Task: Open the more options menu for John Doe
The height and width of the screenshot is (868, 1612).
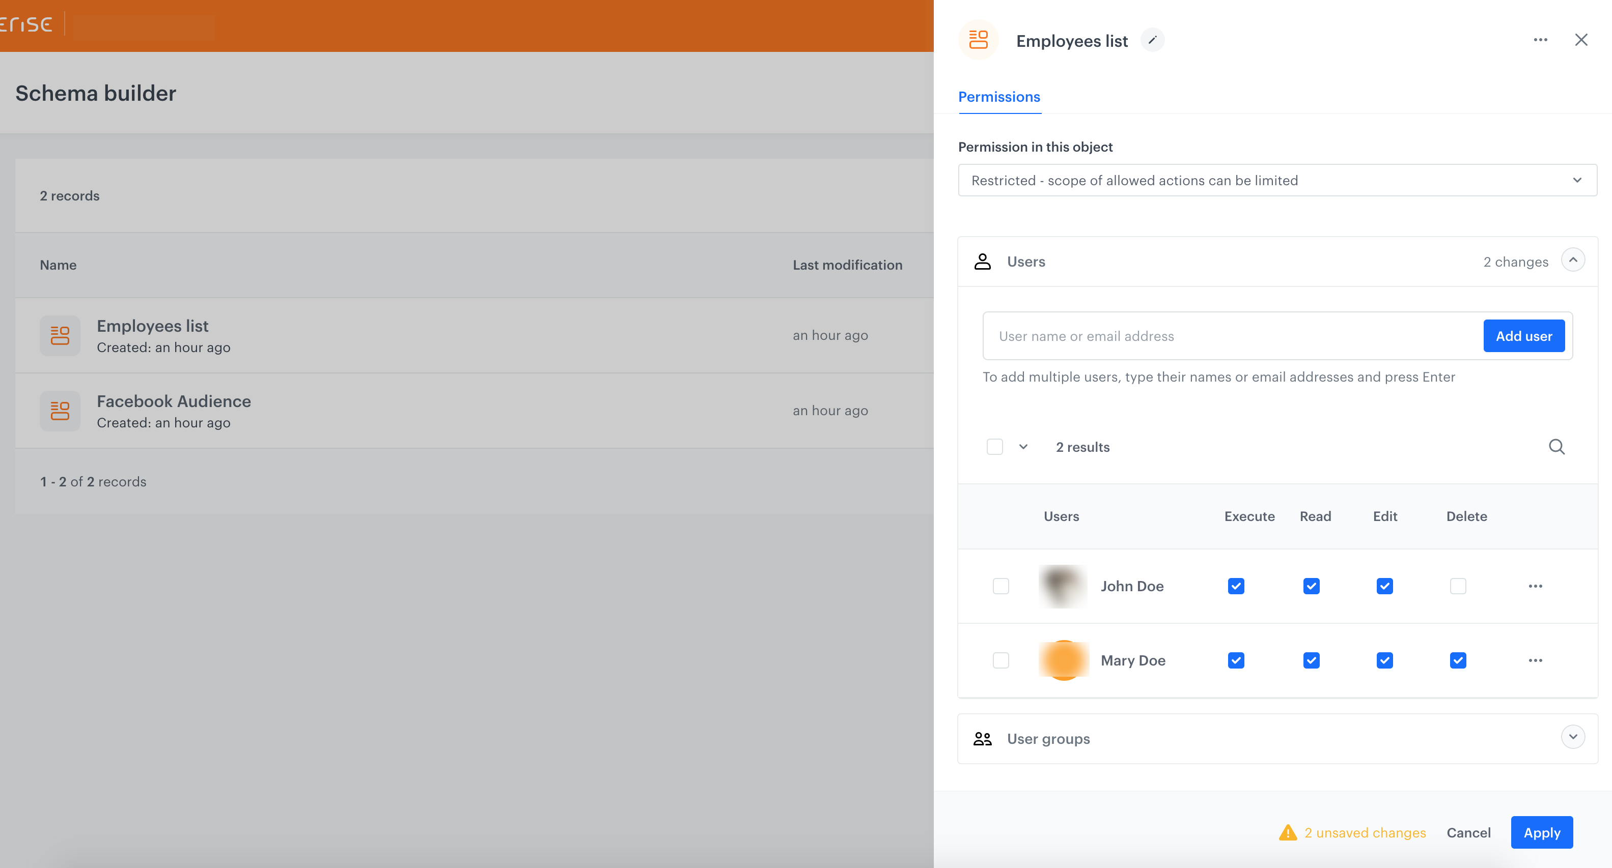Action: tap(1536, 586)
